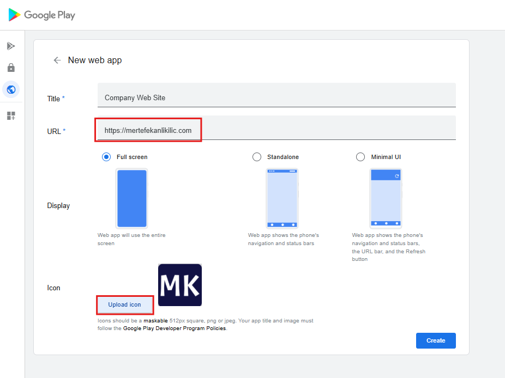This screenshot has height=378, width=505.
Task: Open Organize apps grid icon in sidebar
Action: [x=11, y=115]
